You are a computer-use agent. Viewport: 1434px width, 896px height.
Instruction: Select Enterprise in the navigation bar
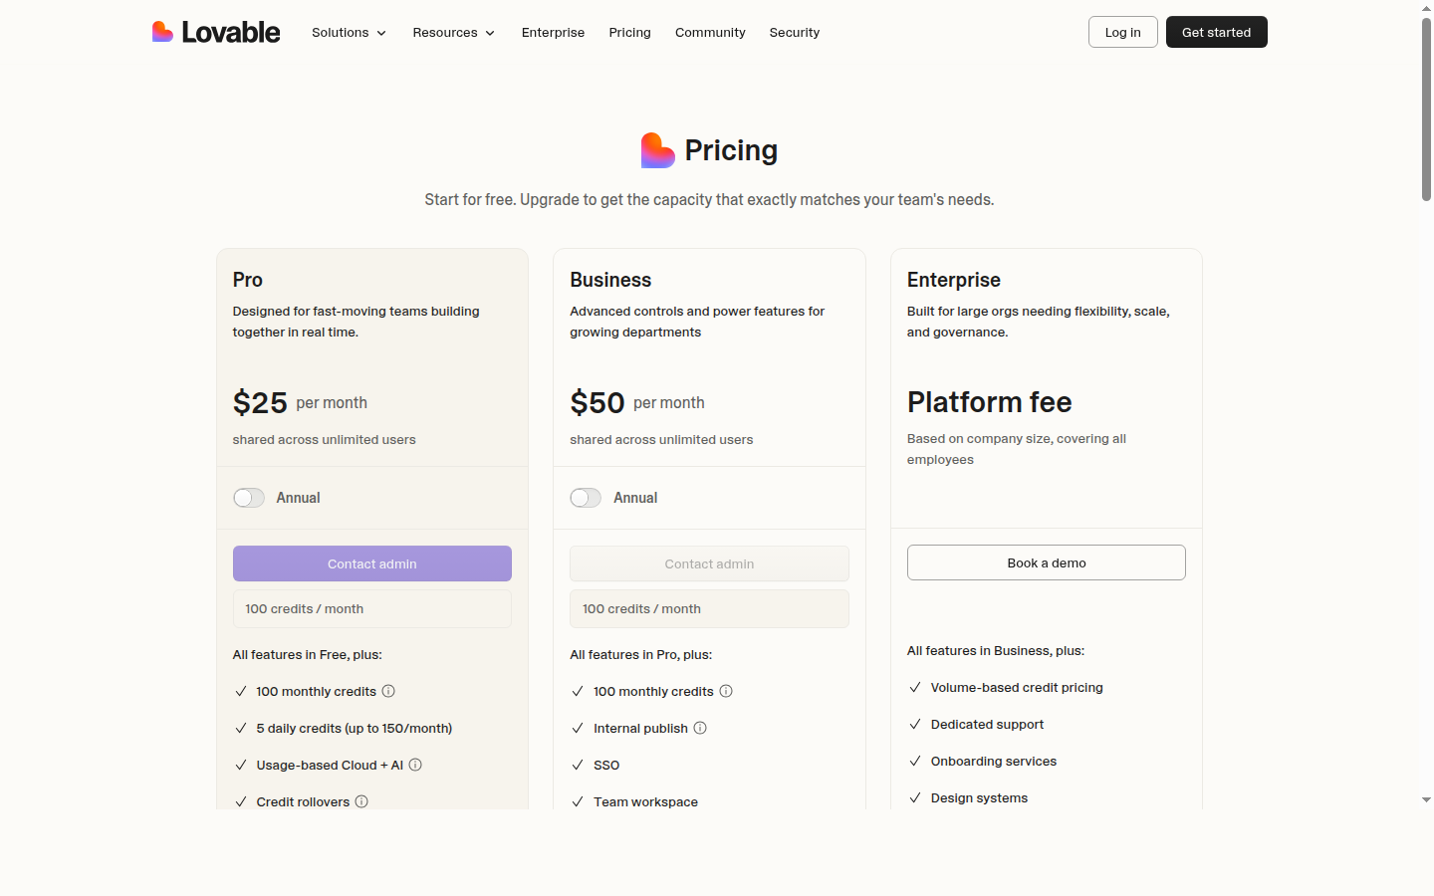point(553,32)
